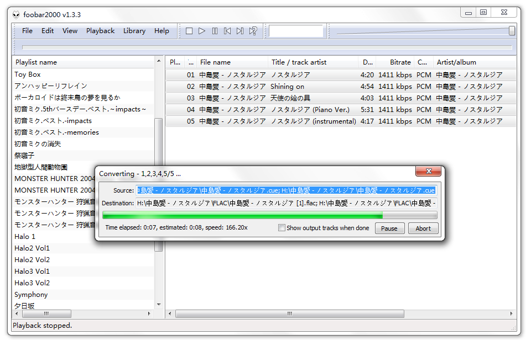Open the File menu

point(27,31)
